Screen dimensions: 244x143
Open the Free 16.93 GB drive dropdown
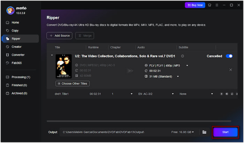pyautogui.click(x=183, y=132)
